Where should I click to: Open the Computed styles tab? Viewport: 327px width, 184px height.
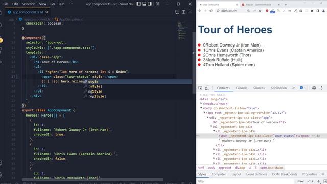click(219, 174)
